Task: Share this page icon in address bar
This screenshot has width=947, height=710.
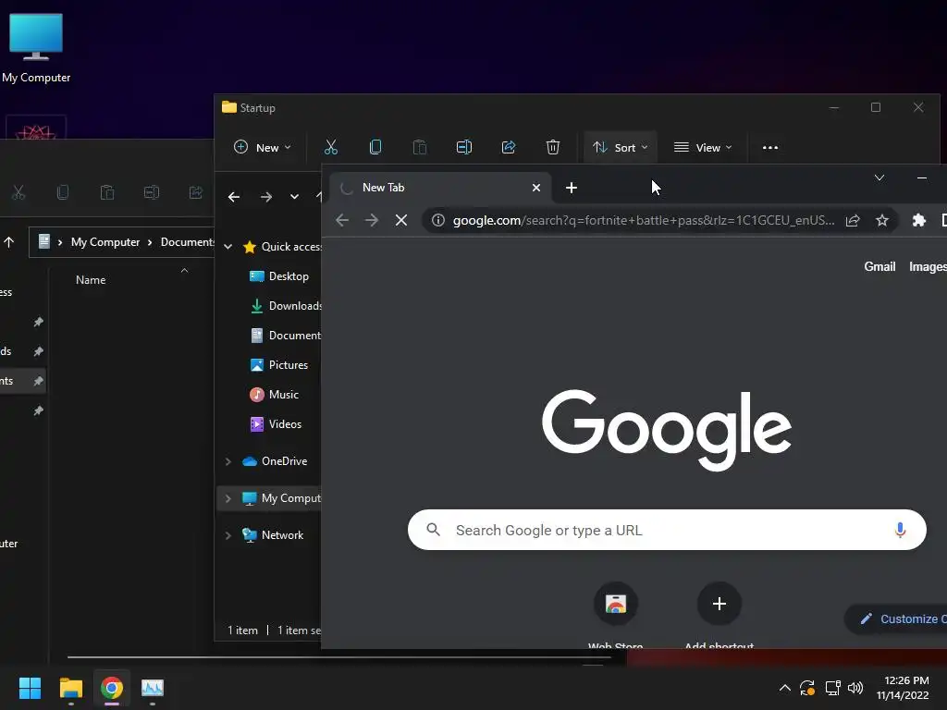Action: click(853, 220)
